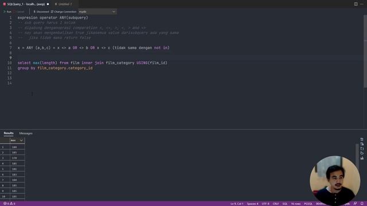
Task: Select result row 10 header
Action: click(5, 196)
